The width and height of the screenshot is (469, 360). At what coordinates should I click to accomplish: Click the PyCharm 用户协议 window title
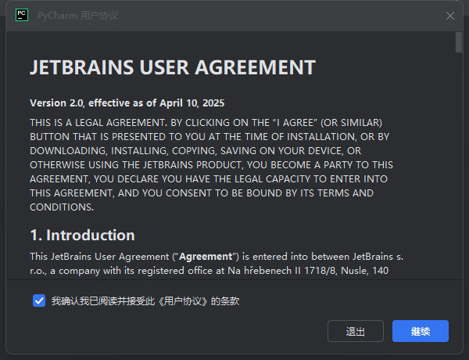pyautogui.click(x=77, y=16)
